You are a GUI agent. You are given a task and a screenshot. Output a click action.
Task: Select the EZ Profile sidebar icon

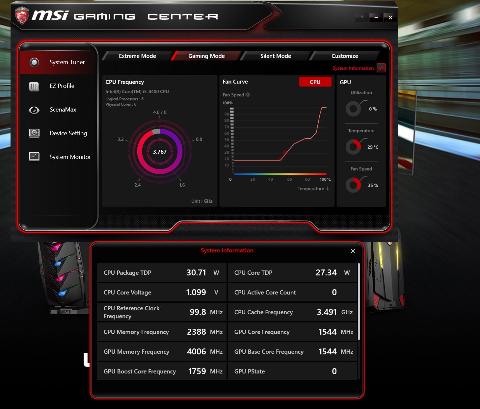pos(34,86)
